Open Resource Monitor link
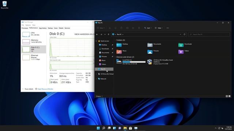 (x=44, y=89)
